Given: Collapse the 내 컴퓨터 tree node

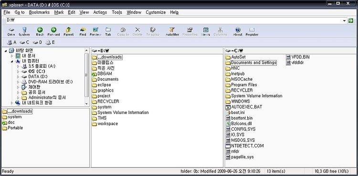Looking at the screenshot, I should pyautogui.click(x=12, y=61).
